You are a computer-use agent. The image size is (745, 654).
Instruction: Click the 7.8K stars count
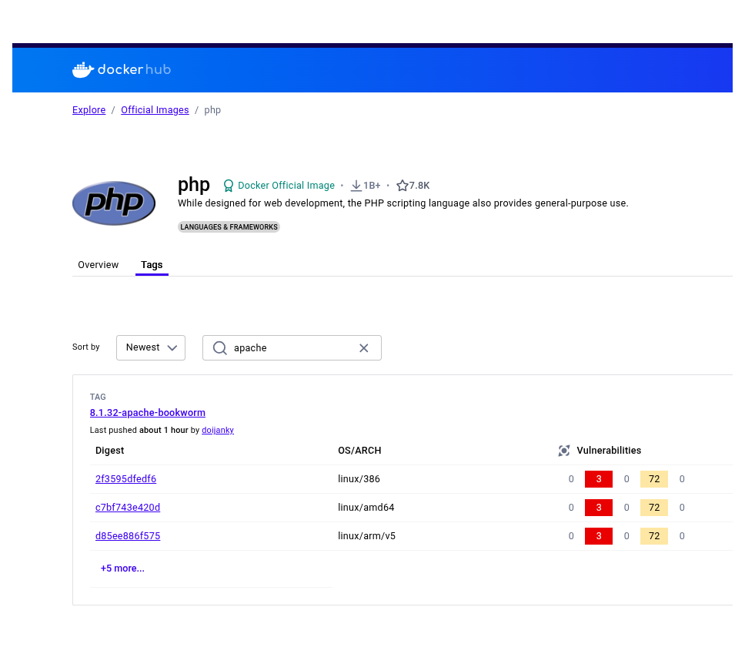point(419,186)
